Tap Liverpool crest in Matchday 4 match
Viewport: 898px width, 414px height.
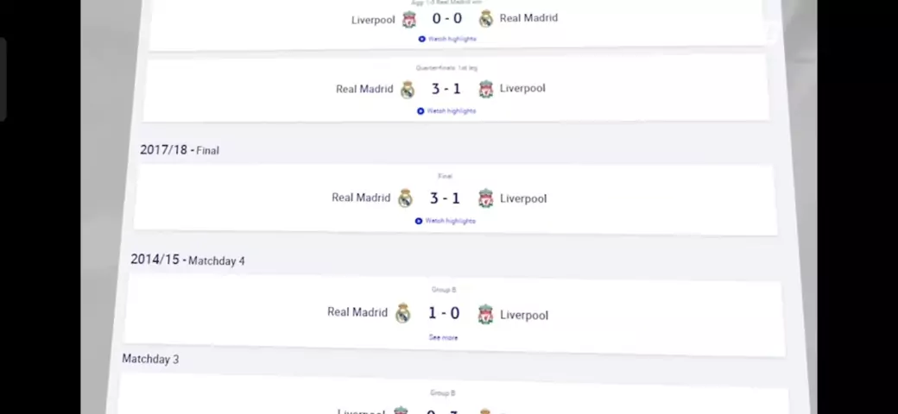[486, 314]
